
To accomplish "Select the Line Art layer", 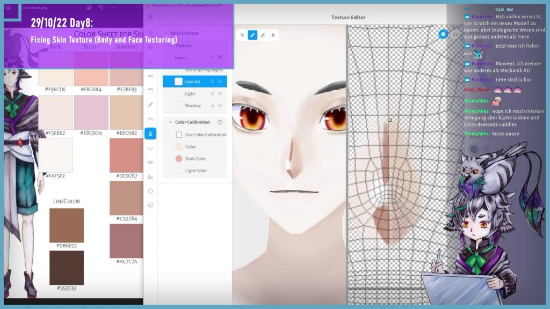I will (x=192, y=82).
